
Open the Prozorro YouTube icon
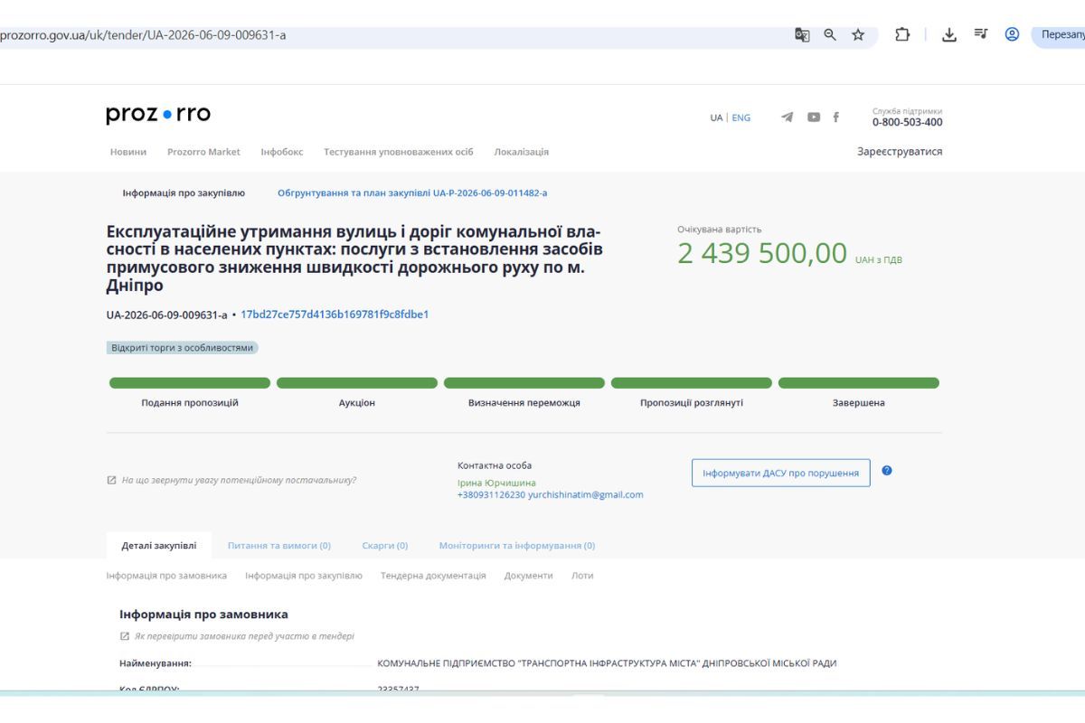click(814, 117)
